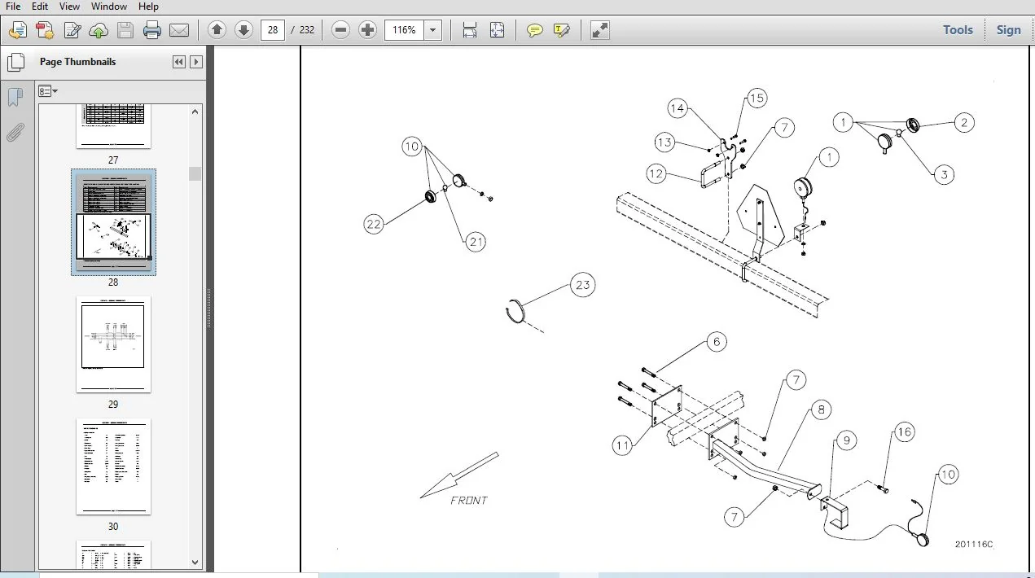Click callout number 11 in diagram
The image size is (1035, 578).
[623, 445]
